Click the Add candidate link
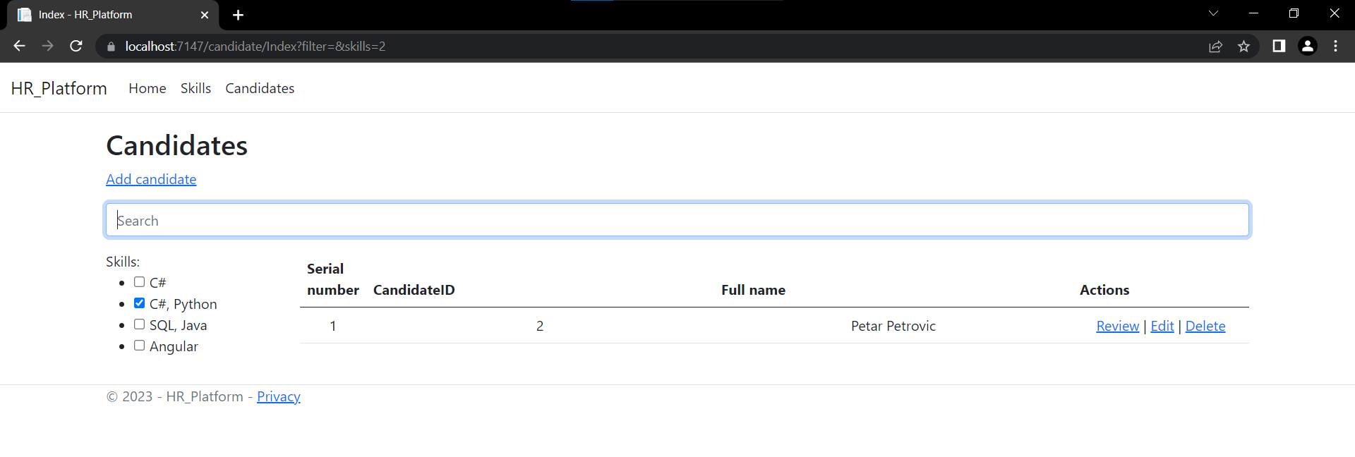This screenshot has width=1355, height=457. coord(151,179)
